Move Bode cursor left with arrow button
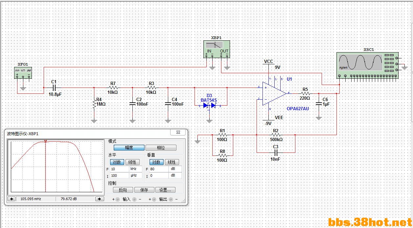This screenshot has height=228, width=413. 11,199
